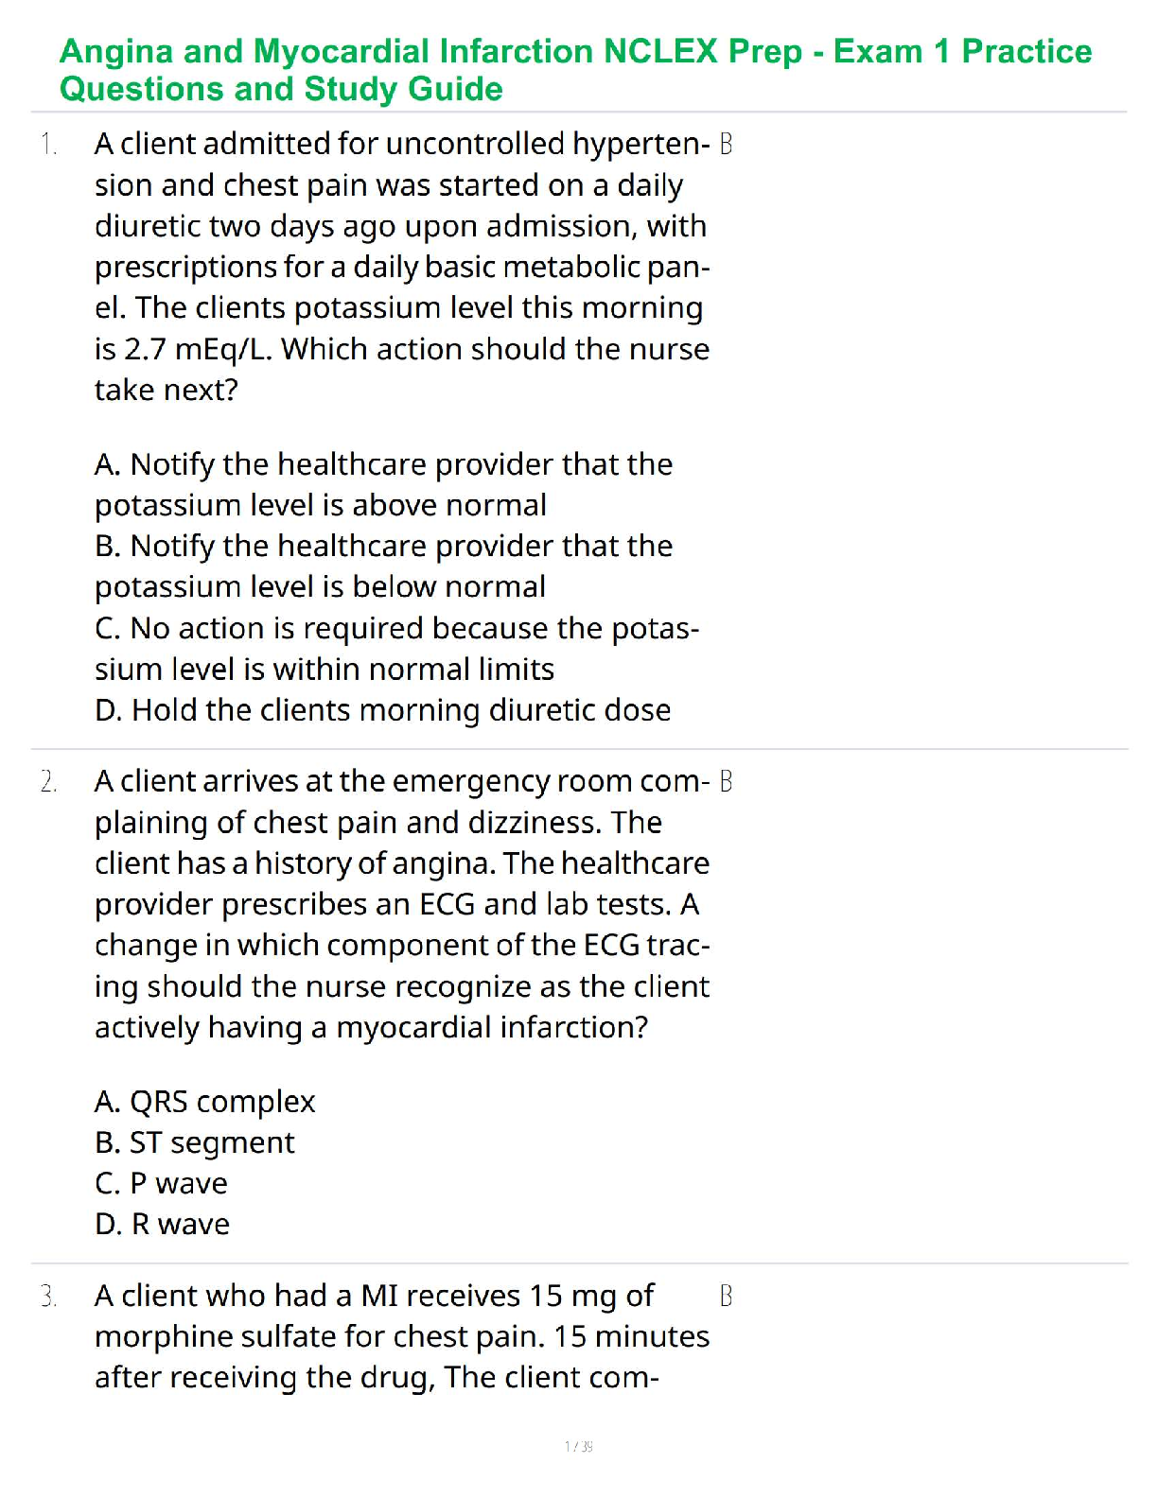
Task: Click question number 1 marker
Action: [49, 145]
